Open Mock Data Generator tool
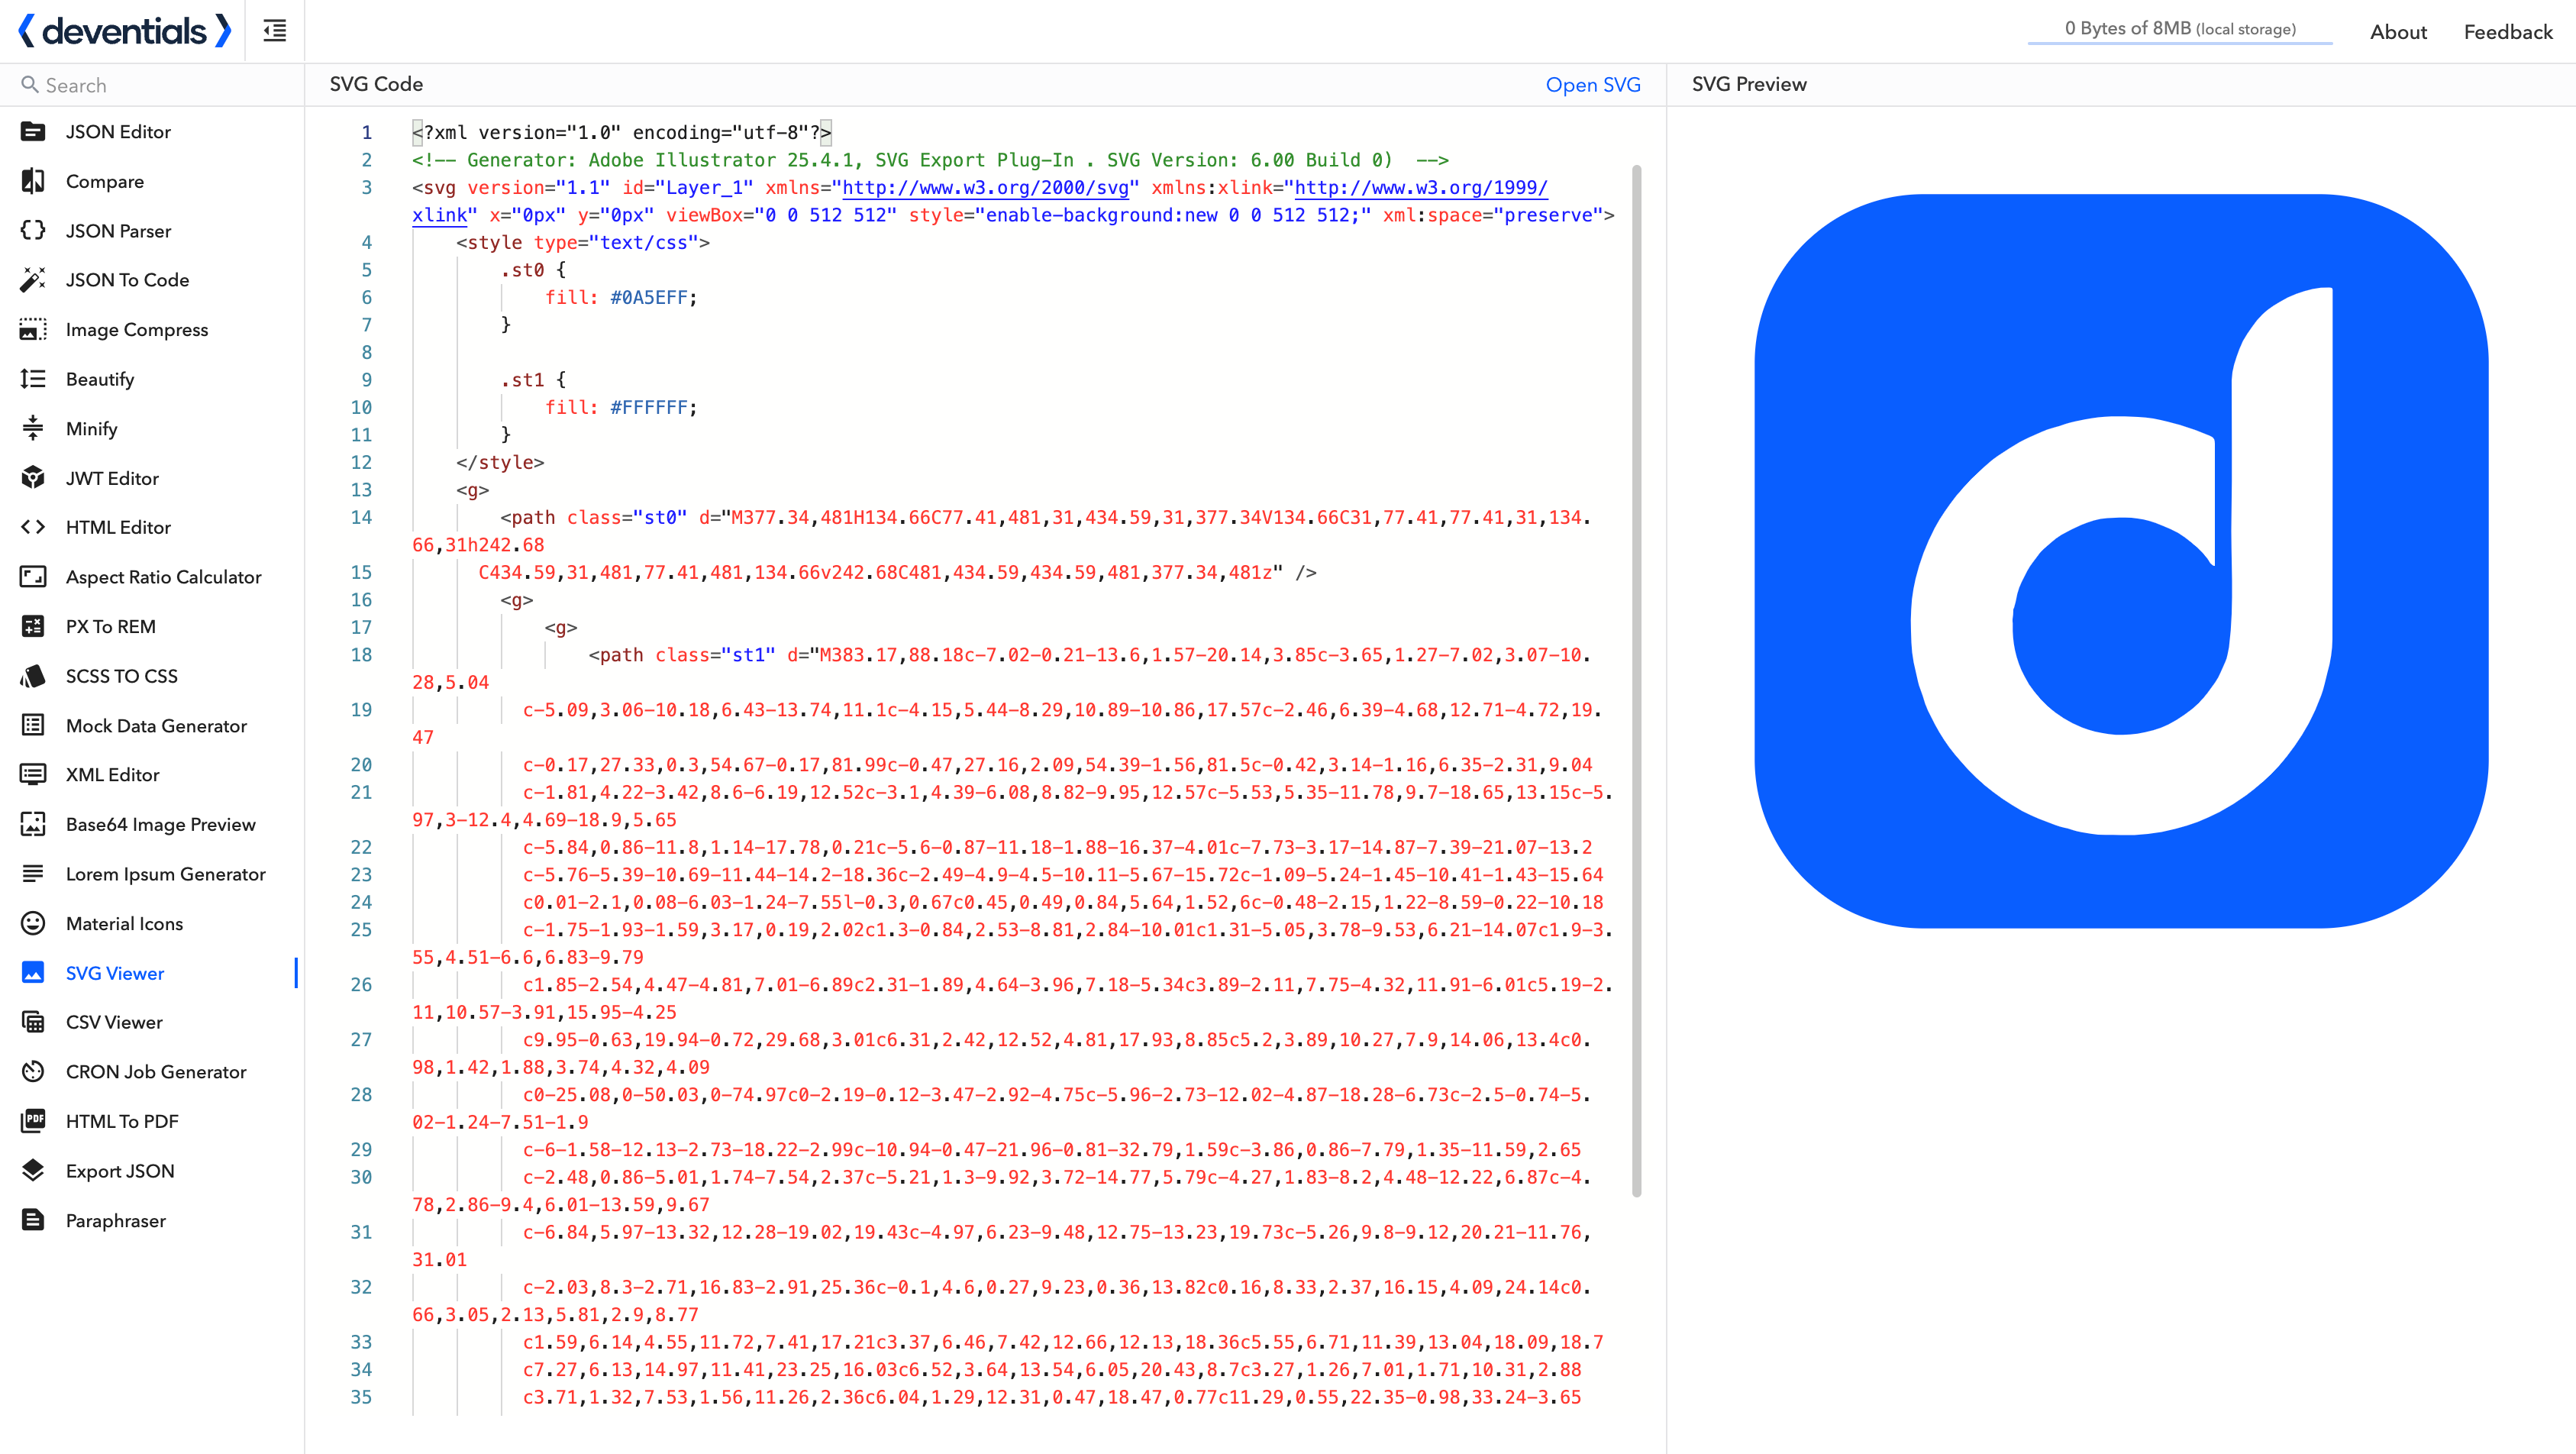Viewport: 2576px width, 1454px height. [x=156, y=726]
